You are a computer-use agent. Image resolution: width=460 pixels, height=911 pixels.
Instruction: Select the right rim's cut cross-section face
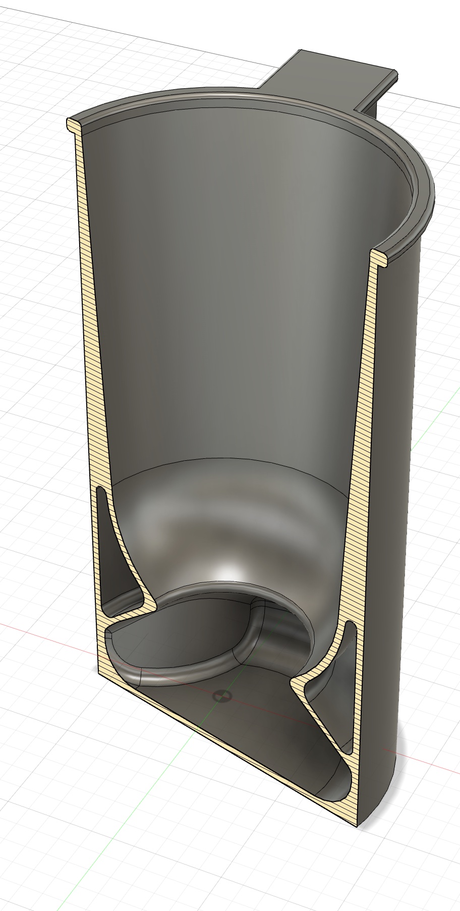click(380, 257)
